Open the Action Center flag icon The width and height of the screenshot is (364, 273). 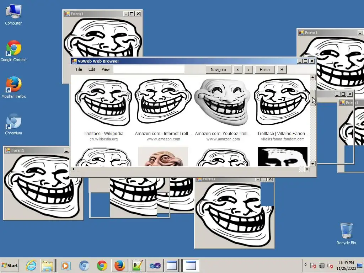tap(313, 265)
